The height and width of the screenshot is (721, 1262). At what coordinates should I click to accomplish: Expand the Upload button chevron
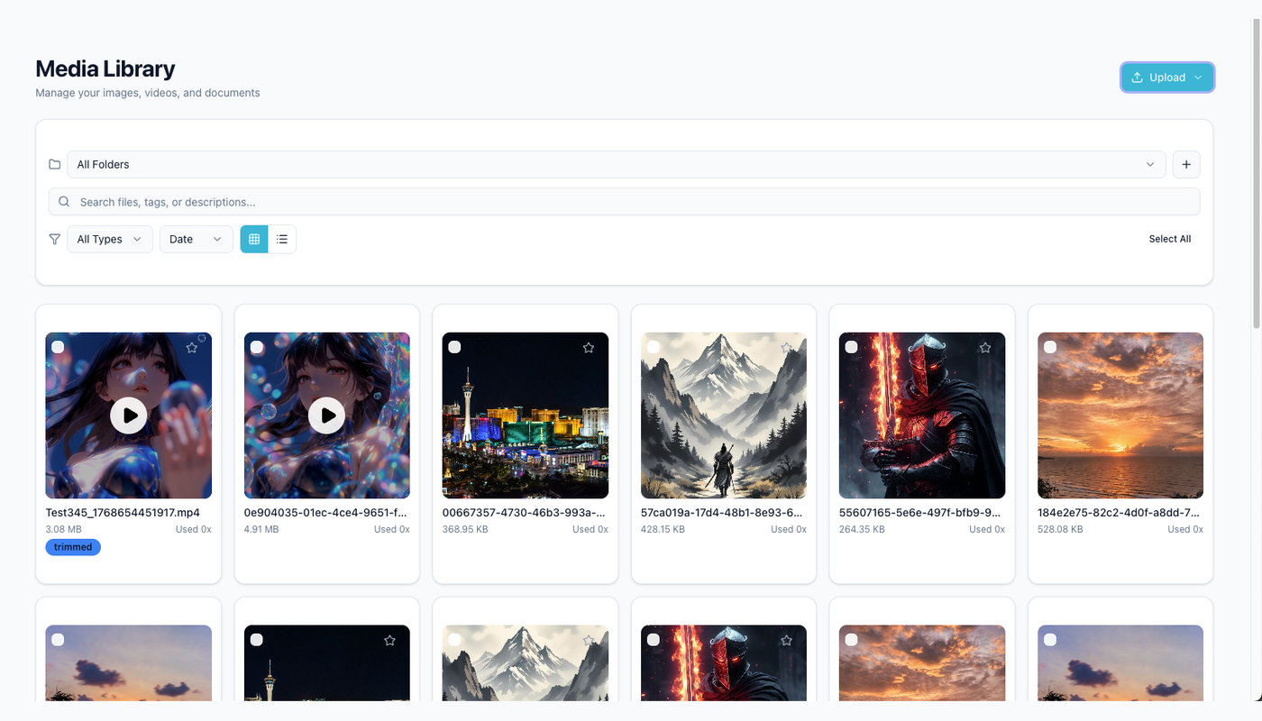click(1198, 78)
